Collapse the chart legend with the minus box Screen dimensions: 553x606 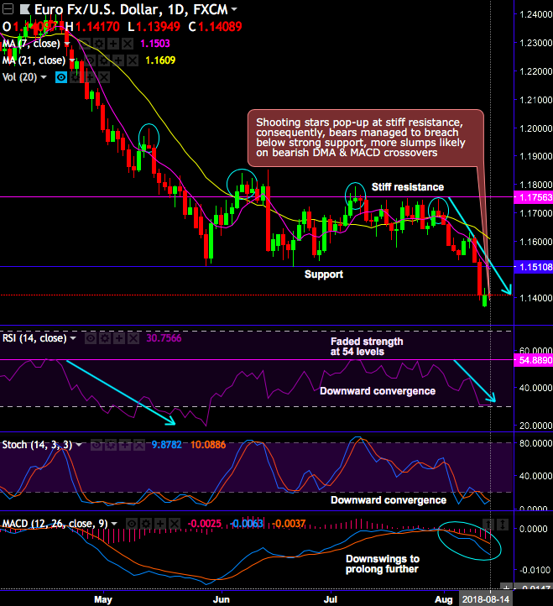point(8,8)
